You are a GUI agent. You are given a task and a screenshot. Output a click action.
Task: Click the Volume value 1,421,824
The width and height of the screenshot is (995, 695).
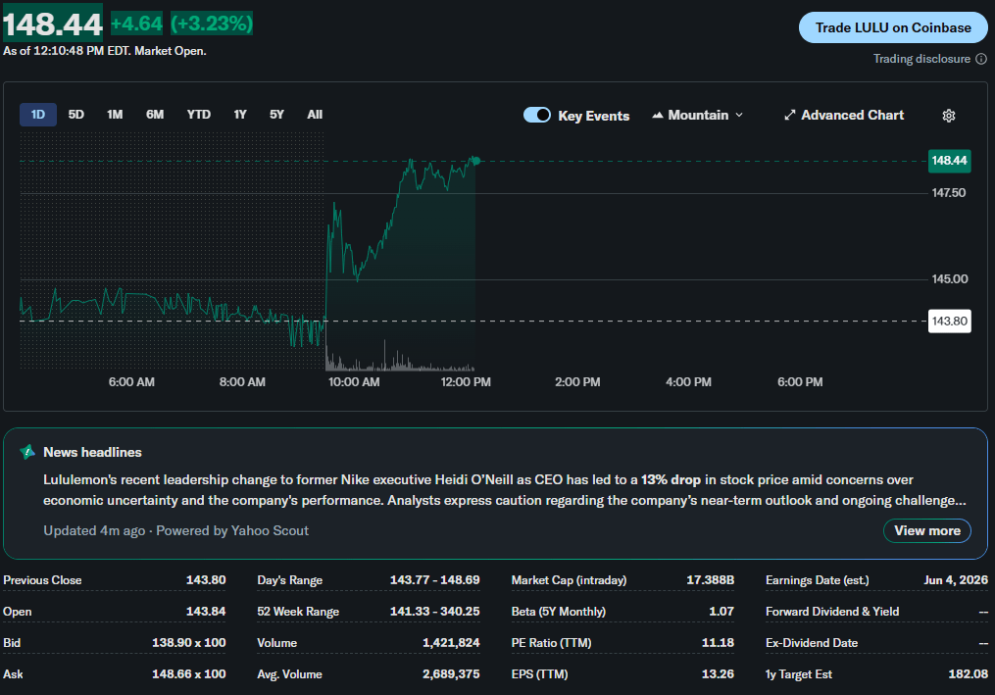(451, 642)
